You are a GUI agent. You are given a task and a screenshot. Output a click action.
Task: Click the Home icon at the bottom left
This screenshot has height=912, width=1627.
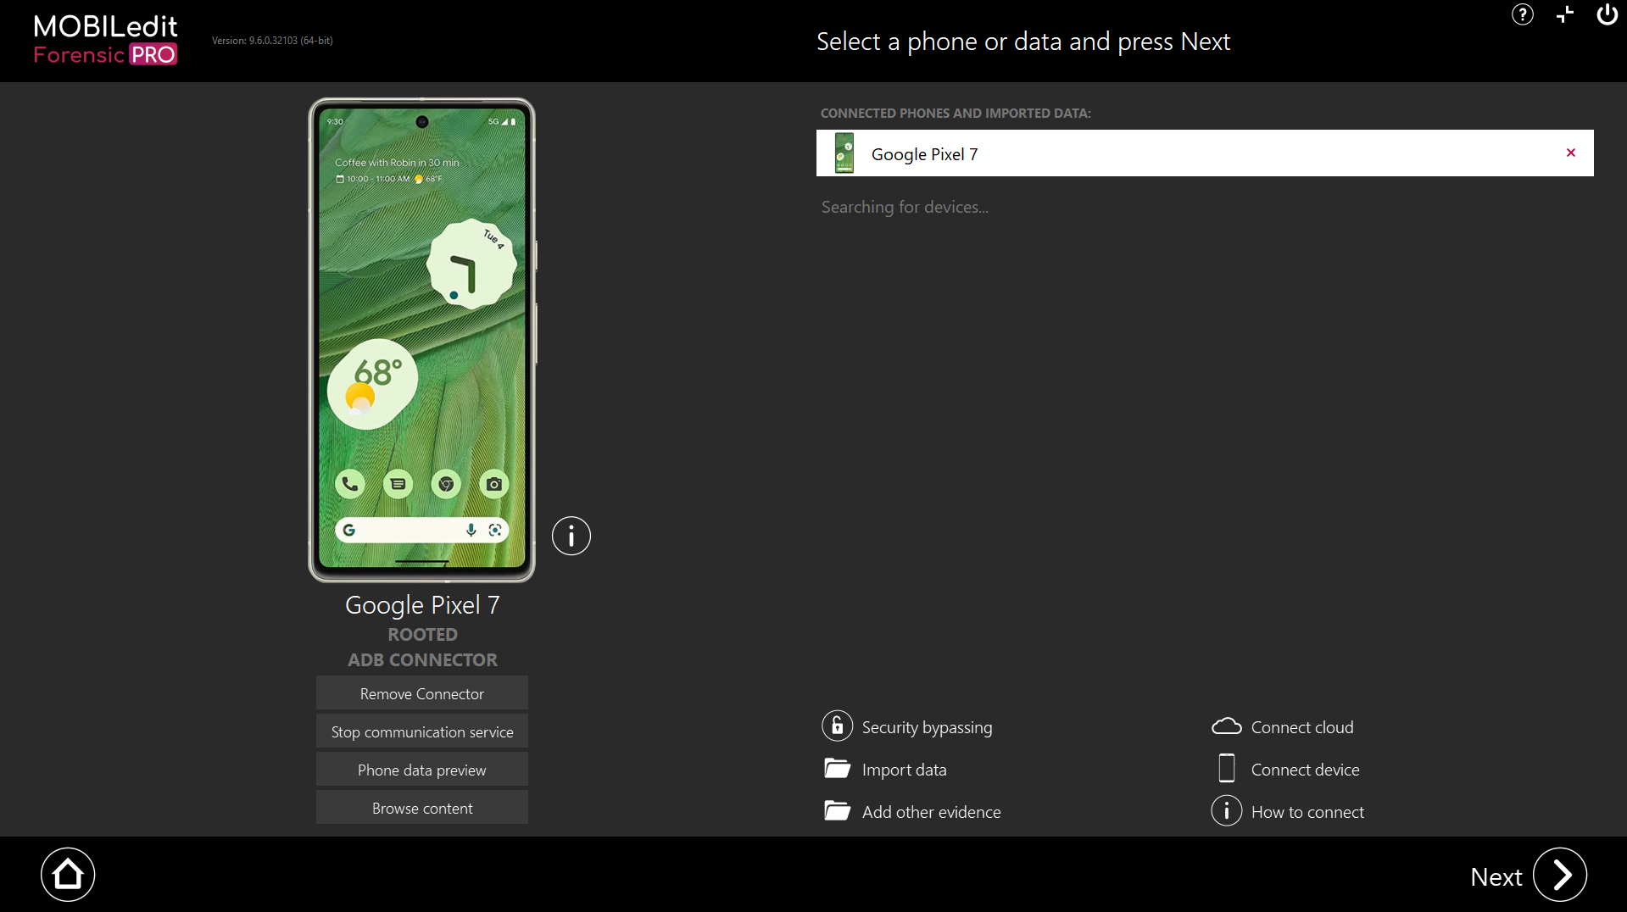pos(68,875)
